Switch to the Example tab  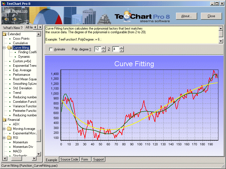coord(51,160)
